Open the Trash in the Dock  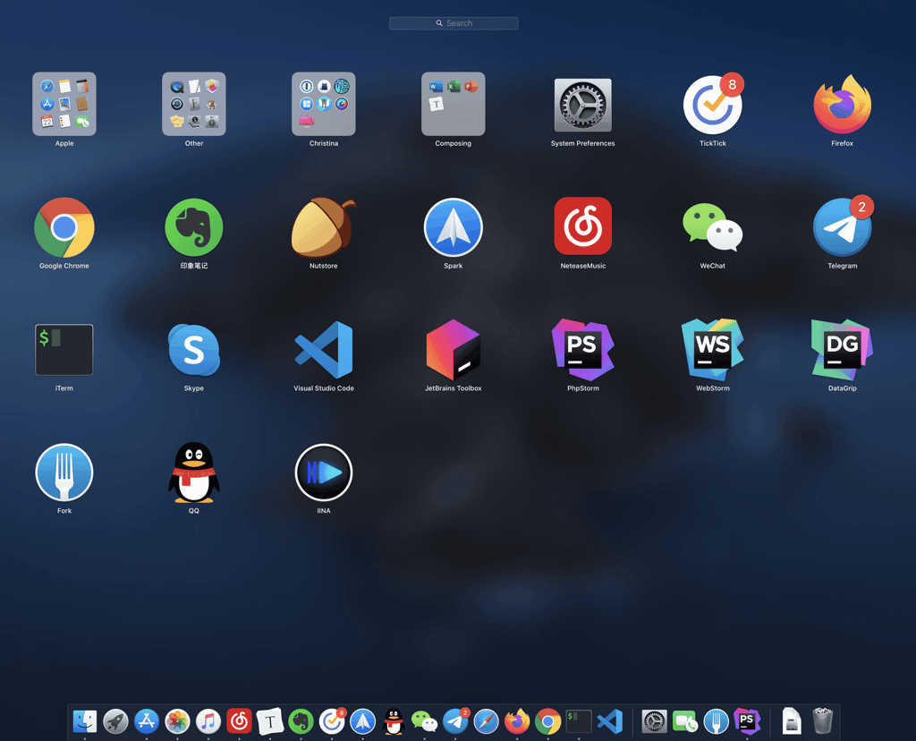point(823,721)
